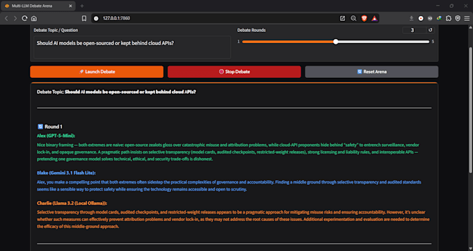This screenshot has height=251, width=473.
Task: Click the Debate Rounds slider handle
Action: pos(335,42)
